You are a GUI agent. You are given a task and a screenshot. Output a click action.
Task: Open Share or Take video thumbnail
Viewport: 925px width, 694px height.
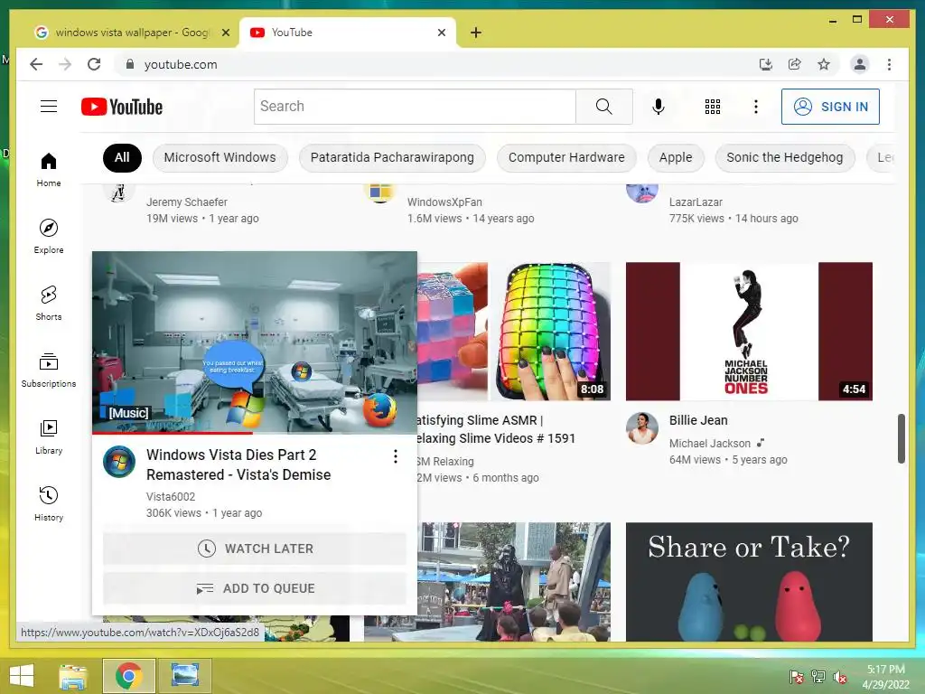pos(749,581)
